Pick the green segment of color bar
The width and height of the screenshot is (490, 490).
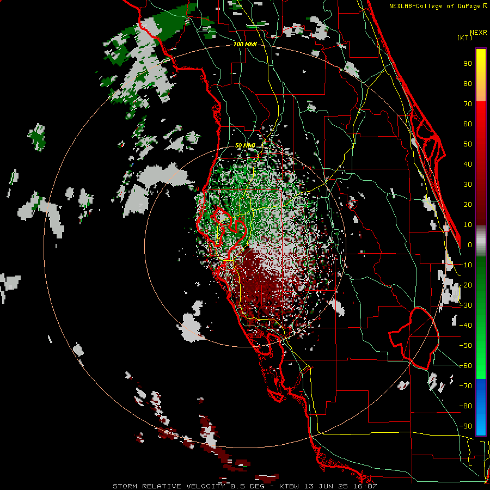click(x=481, y=318)
